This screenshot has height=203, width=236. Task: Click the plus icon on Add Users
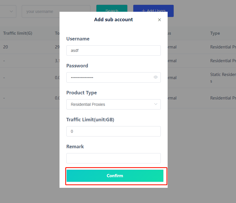pos(144,11)
